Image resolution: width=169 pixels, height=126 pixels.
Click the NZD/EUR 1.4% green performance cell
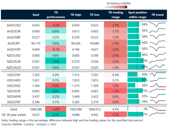click(x=55, y=62)
